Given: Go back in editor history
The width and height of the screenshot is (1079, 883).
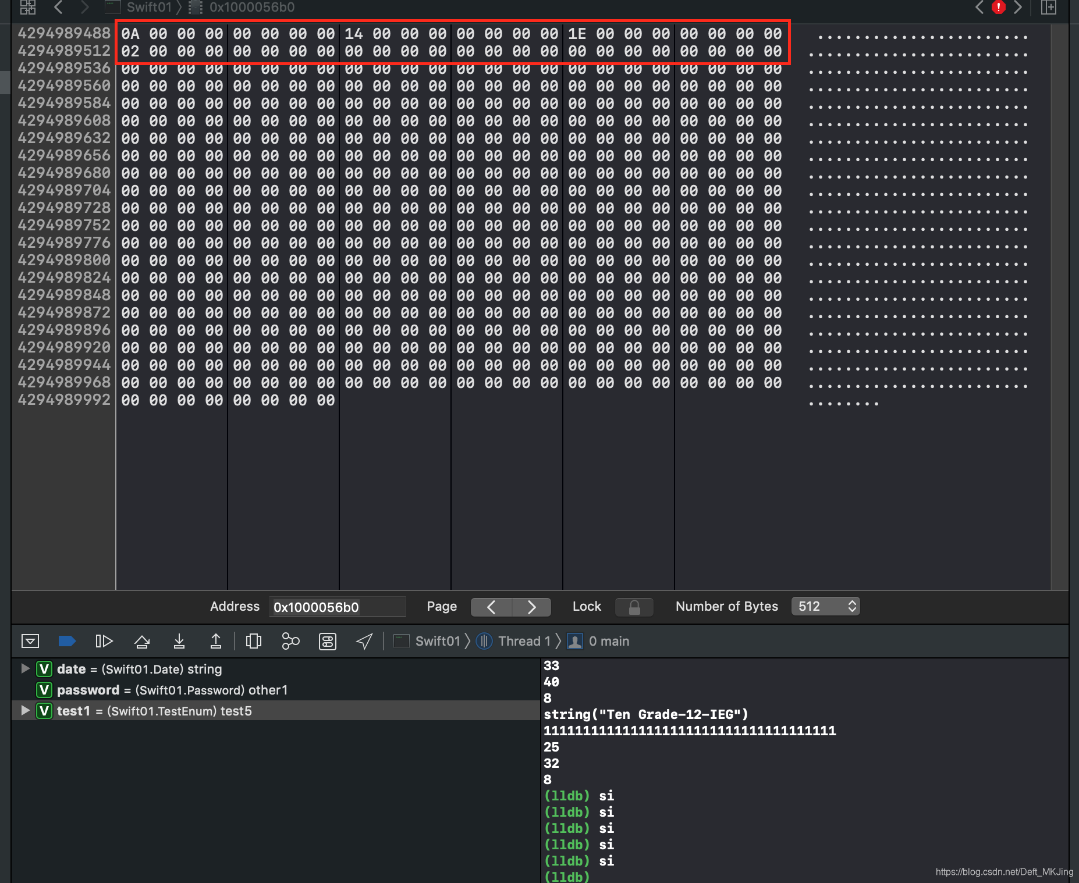Looking at the screenshot, I should pos(58,7).
